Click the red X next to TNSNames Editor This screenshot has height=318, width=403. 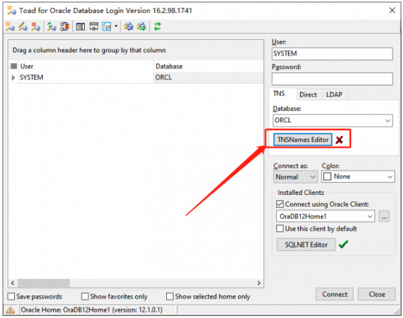[339, 140]
